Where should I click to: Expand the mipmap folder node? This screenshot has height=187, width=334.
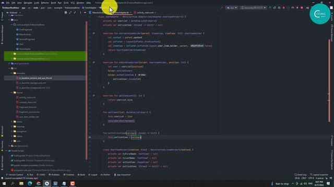(11, 127)
